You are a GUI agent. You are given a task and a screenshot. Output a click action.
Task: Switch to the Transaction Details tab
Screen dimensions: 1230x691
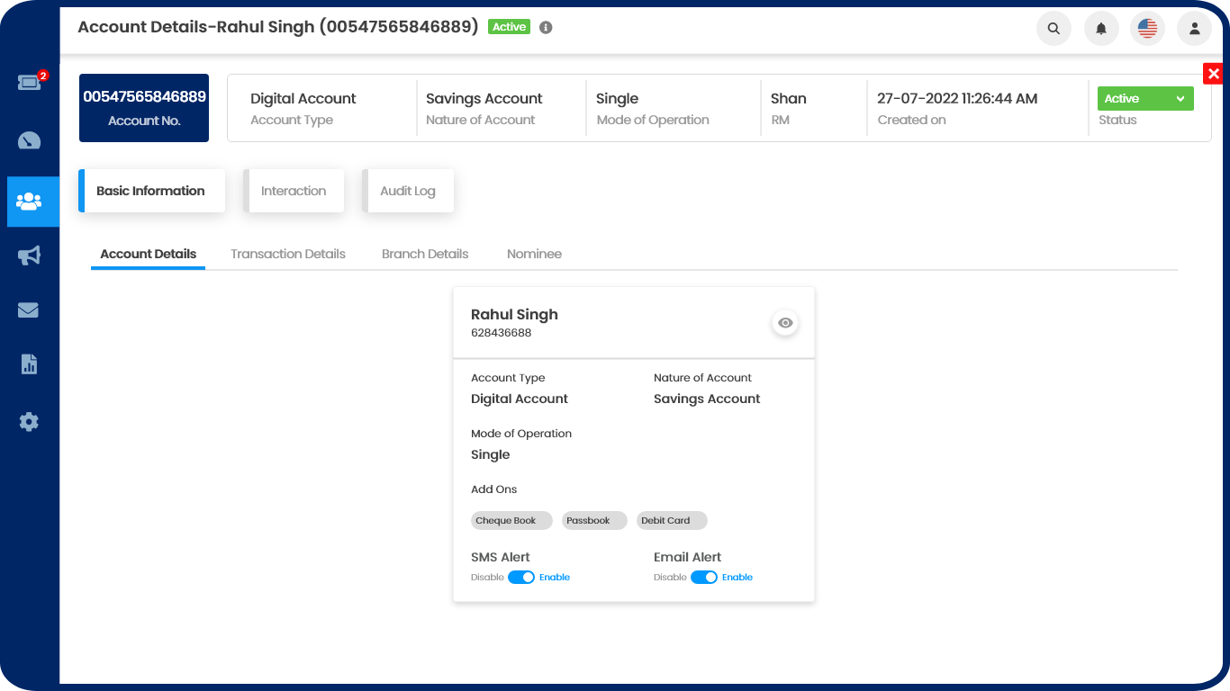pos(288,254)
